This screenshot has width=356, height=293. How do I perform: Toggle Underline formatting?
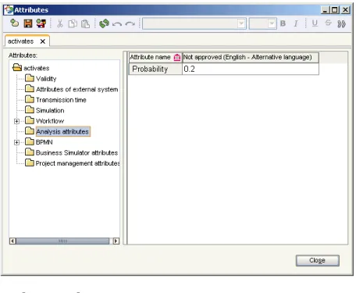coord(315,23)
